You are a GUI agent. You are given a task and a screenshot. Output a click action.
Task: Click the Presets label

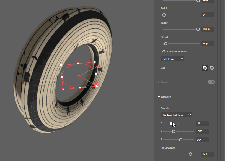[x=165, y=109]
